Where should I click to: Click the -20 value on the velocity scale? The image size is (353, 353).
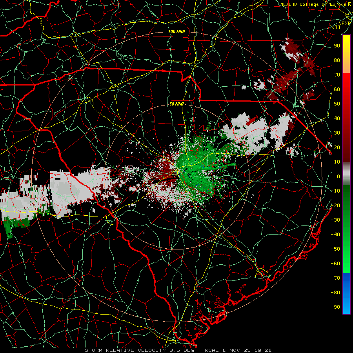coord(335,205)
